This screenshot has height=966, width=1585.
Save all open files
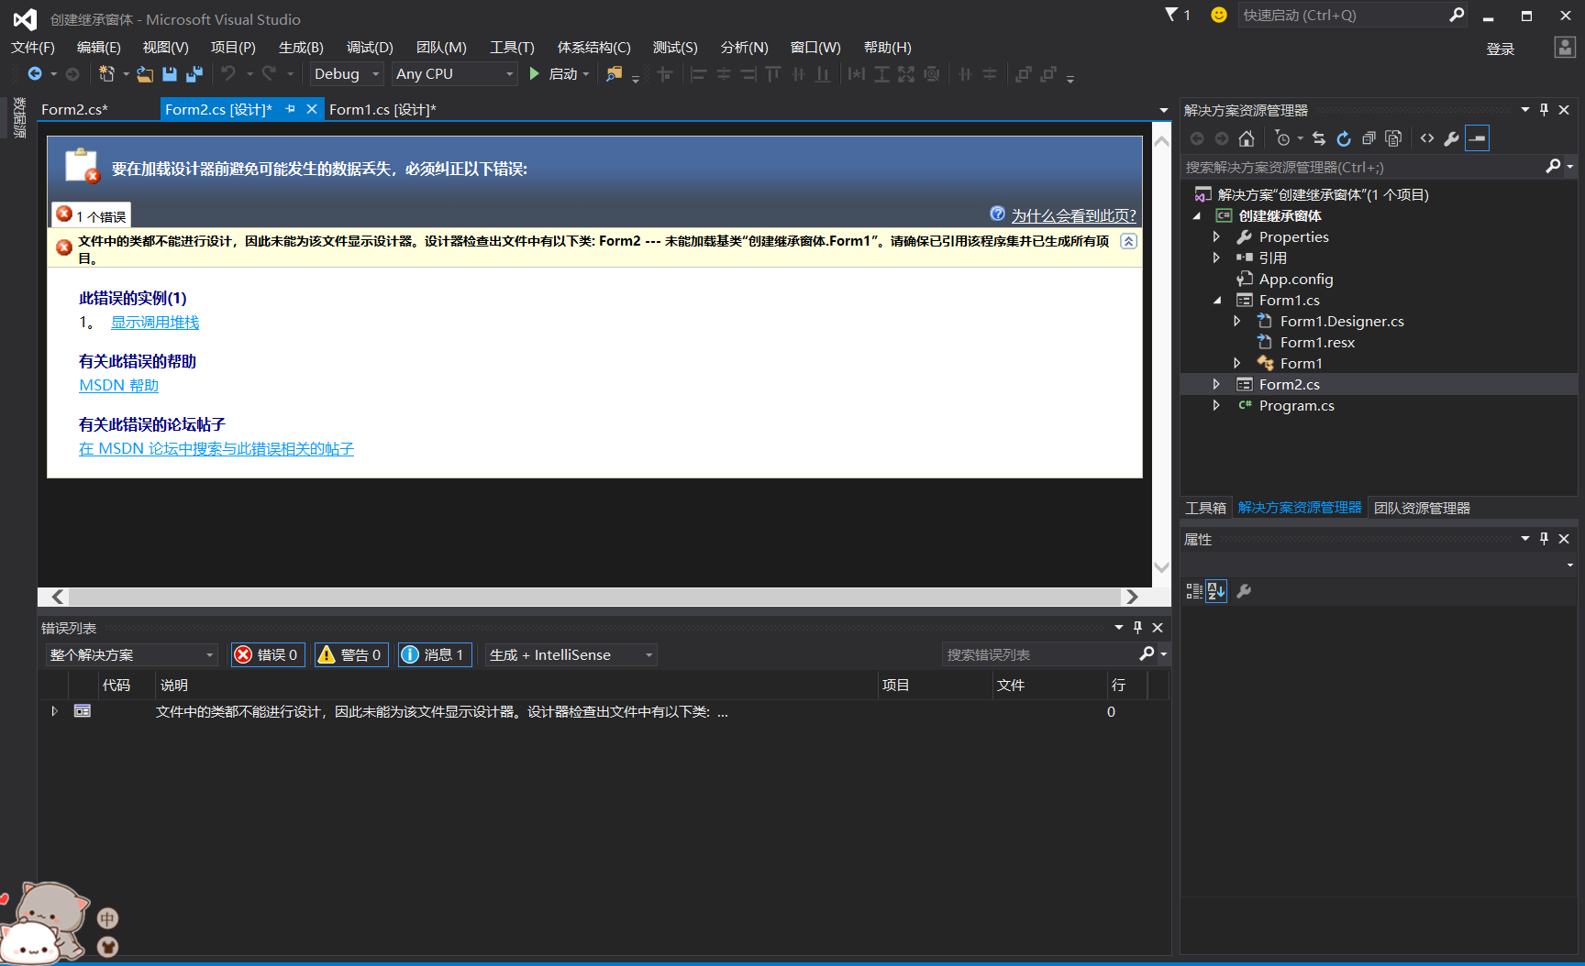coord(194,74)
